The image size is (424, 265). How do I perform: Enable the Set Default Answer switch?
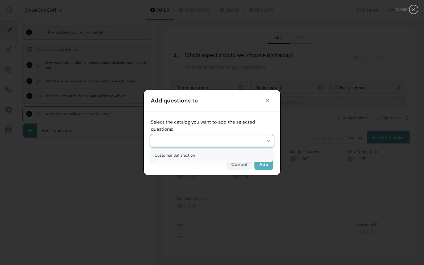[x=181, y=206]
